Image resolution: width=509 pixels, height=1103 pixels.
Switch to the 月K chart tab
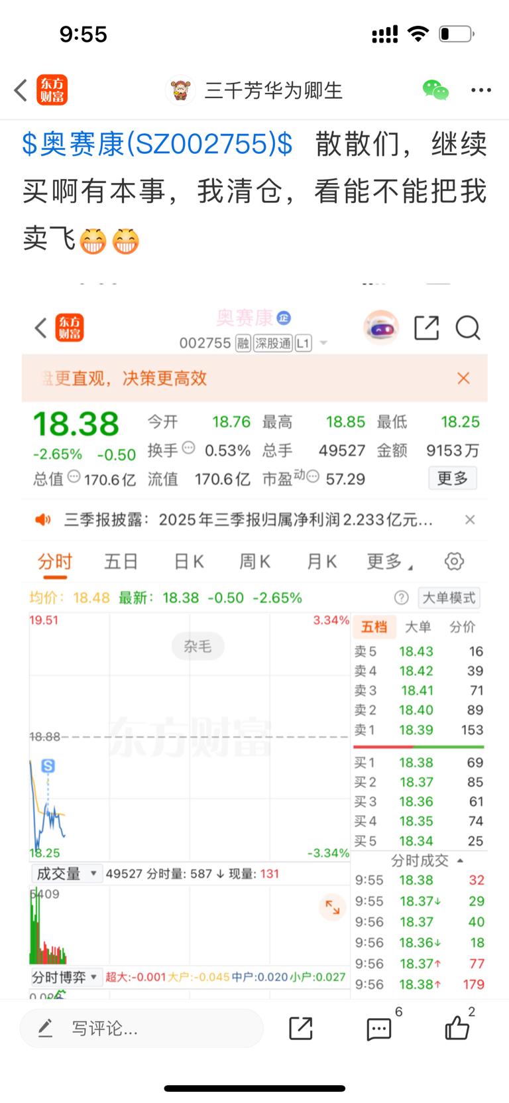click(x=322, y=562)
